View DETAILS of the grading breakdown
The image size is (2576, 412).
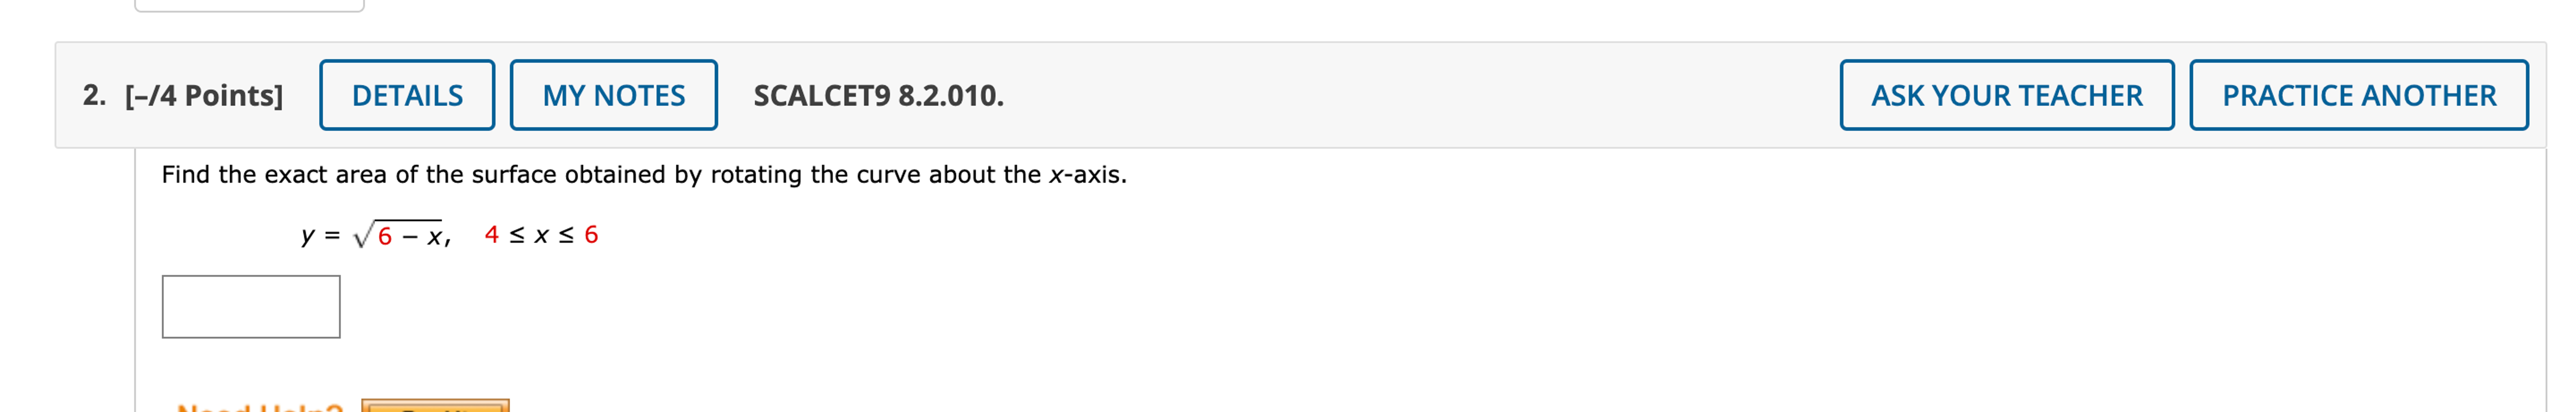[406, 95]
